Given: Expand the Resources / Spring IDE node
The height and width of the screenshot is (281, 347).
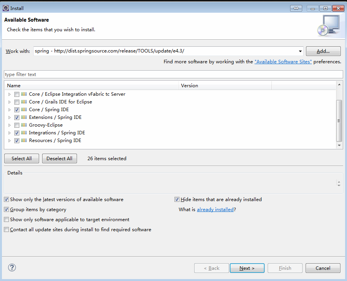Looking at the screenshot, I should (x=9, y=140).
